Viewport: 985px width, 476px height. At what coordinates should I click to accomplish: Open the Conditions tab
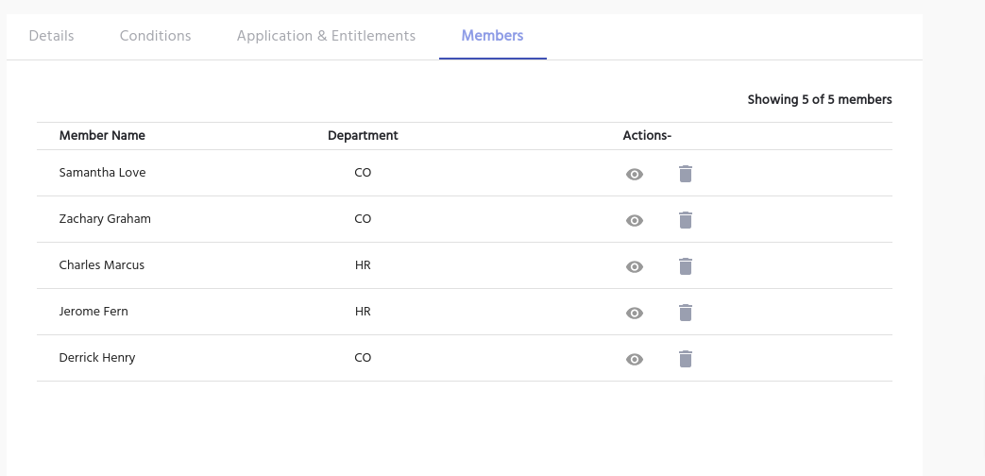point(155,36)
